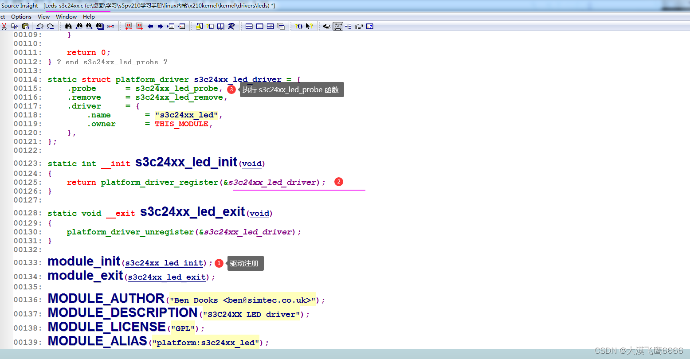Screen dimensions: 690x359
Task: Open Search Files binoculars-with-pages icon
Action: coord(100,26)
